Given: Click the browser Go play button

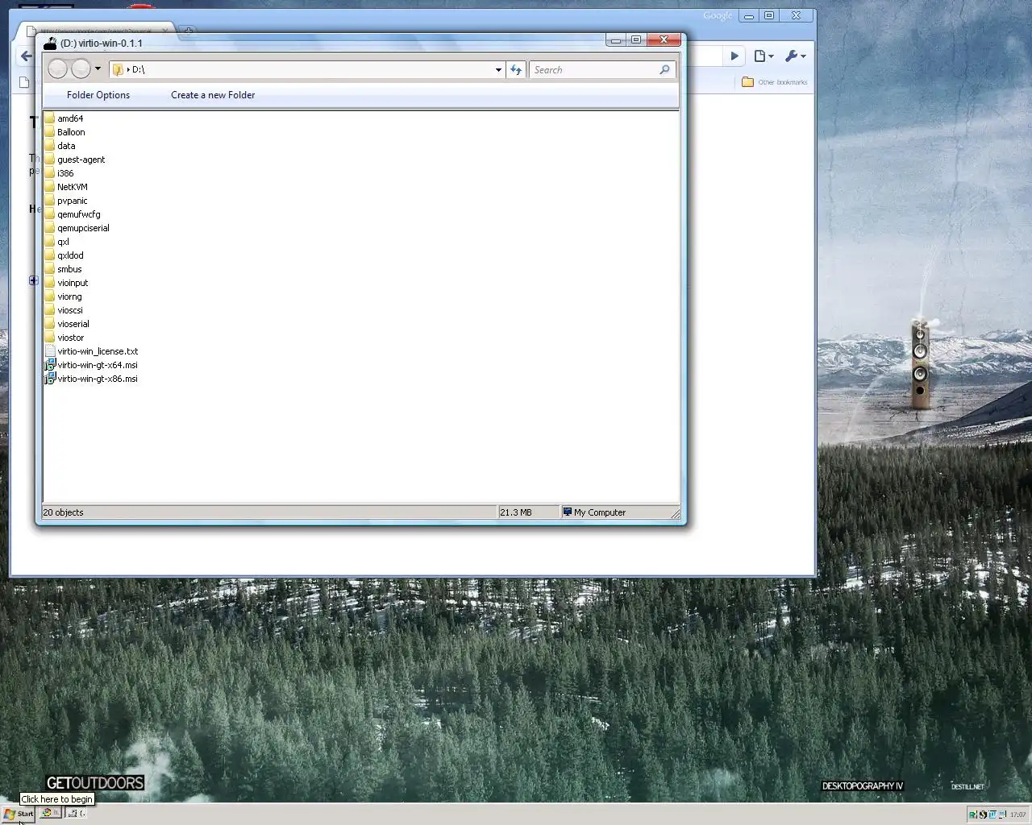Looking at the screenshot, I should 734,56.
